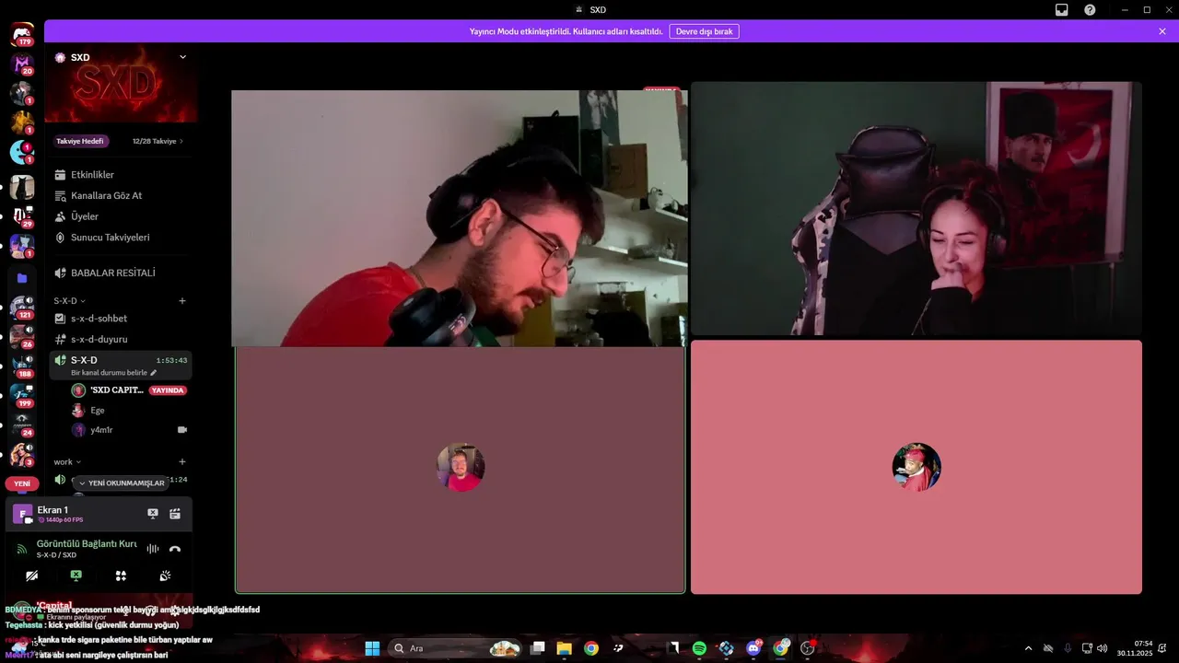Open server icon with 121 badge
The width and height of the screenshot is (1179, 663).
(22, 308)
